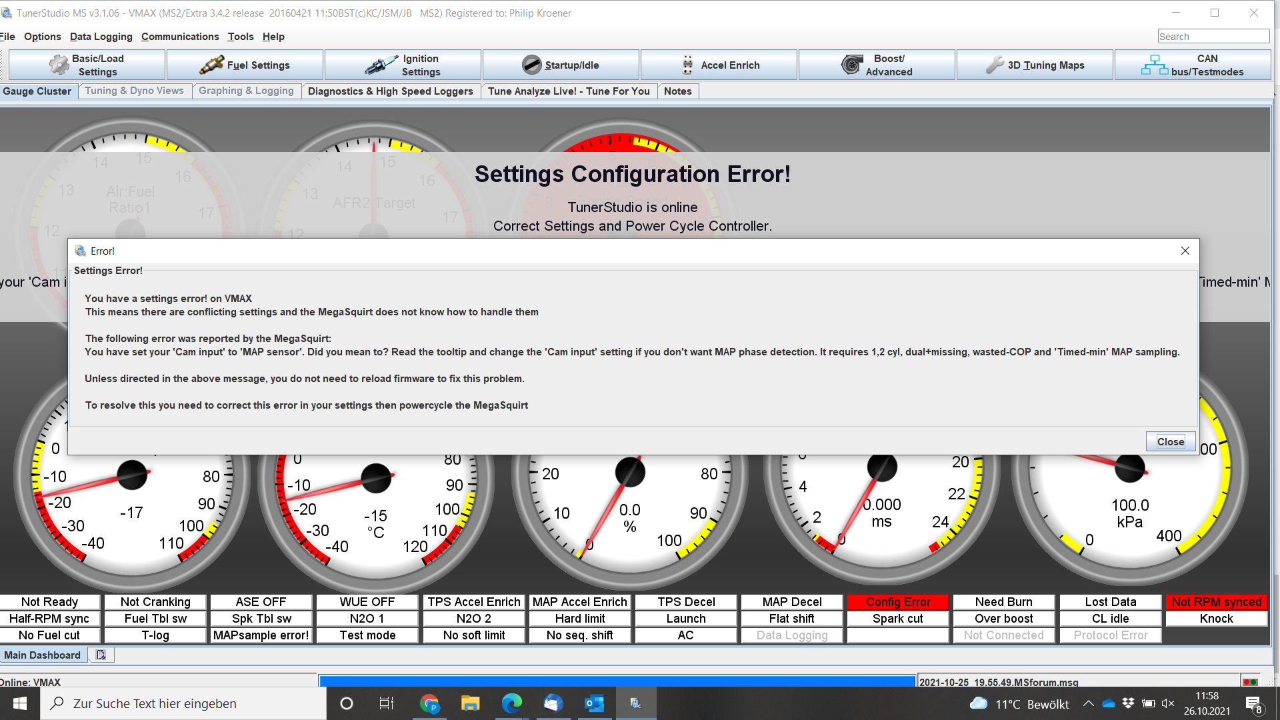This screenshot has height=720, width=1280.
Task: Open CAN bus/Testmodes network button
Action: point(1193,65)
